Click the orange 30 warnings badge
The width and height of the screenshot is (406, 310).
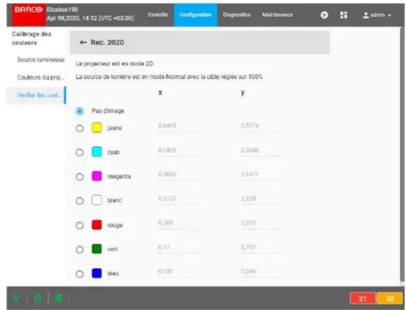(x=389, y=298)
